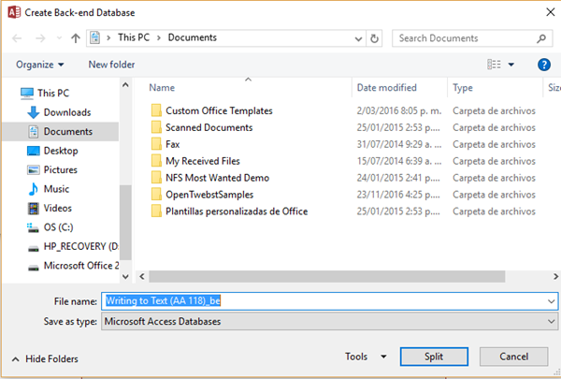This screenshot has height=379, width=561.
Task: Open the change view dropdown arrow
Action: click(x=511, y=65)
